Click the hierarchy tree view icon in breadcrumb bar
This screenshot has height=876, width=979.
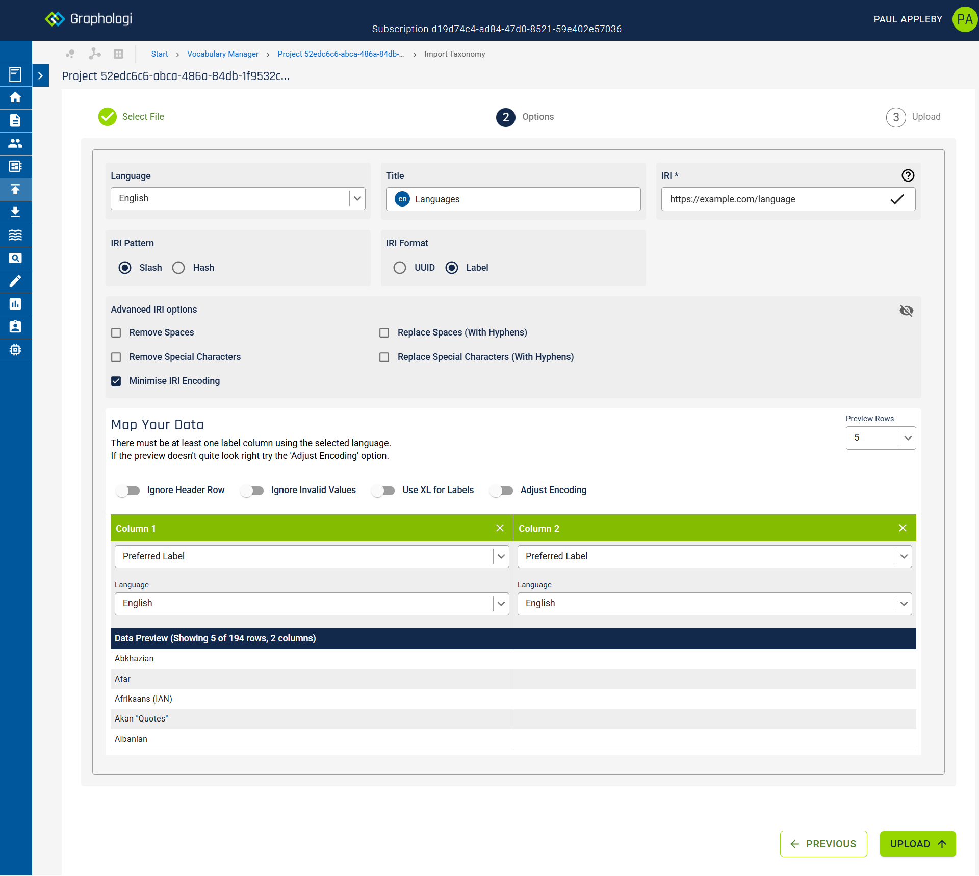click(x=94, y=54)
